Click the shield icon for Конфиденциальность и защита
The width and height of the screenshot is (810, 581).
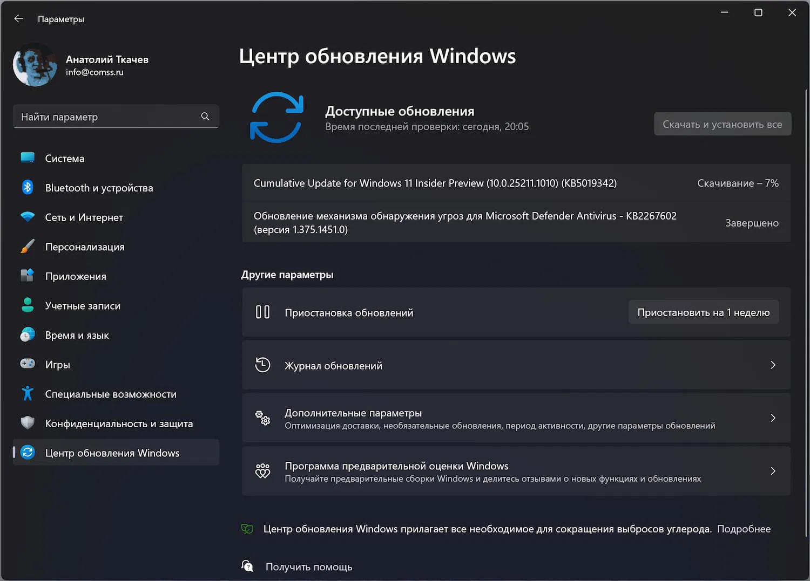click(28, 423)
